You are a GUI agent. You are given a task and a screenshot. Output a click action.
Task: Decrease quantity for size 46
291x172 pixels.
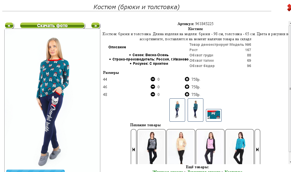click(x=153, y=87)
